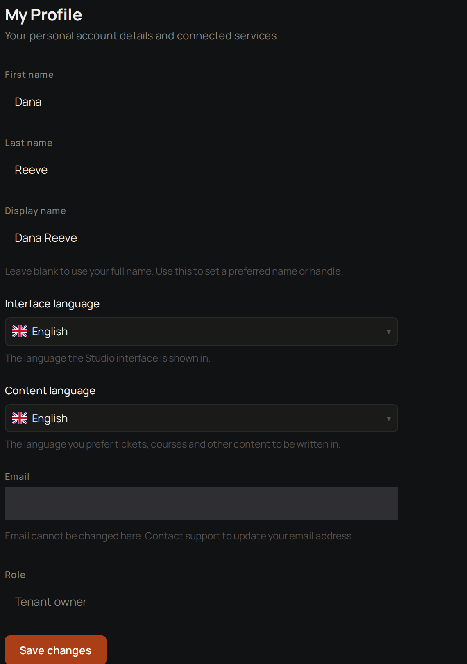Click the UK flag in Content language
The width and height of the screenshot is (467, 664).
[20, 418]
